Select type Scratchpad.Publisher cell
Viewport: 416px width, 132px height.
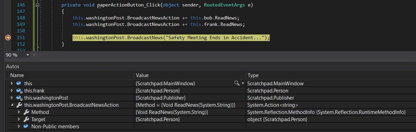(271, 98)
